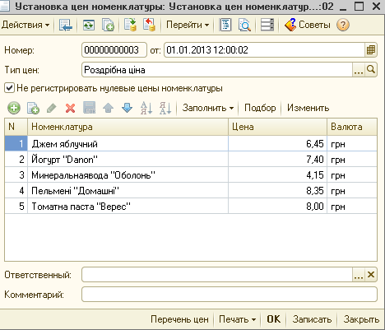Click the OK button

[274, 319]
